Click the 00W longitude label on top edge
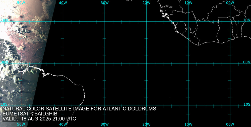Image resolution: width=251 pixels, height=127 pixels. (230, 3)
